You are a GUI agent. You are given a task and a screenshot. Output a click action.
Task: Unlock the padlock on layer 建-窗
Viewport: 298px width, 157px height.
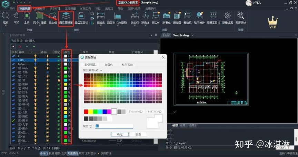(x=59, y=80)
